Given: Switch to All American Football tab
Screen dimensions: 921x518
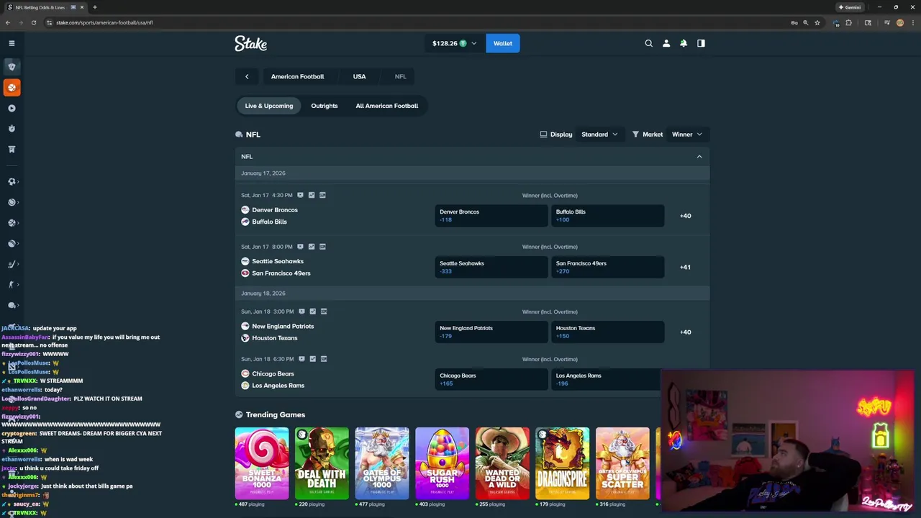Looking at the screenshot, I should pos(386,106).
